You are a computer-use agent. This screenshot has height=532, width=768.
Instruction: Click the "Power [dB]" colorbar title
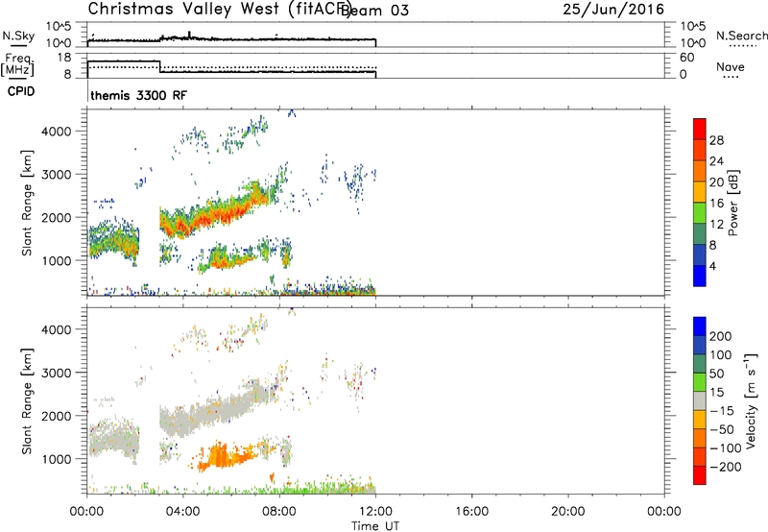(732, 203)
